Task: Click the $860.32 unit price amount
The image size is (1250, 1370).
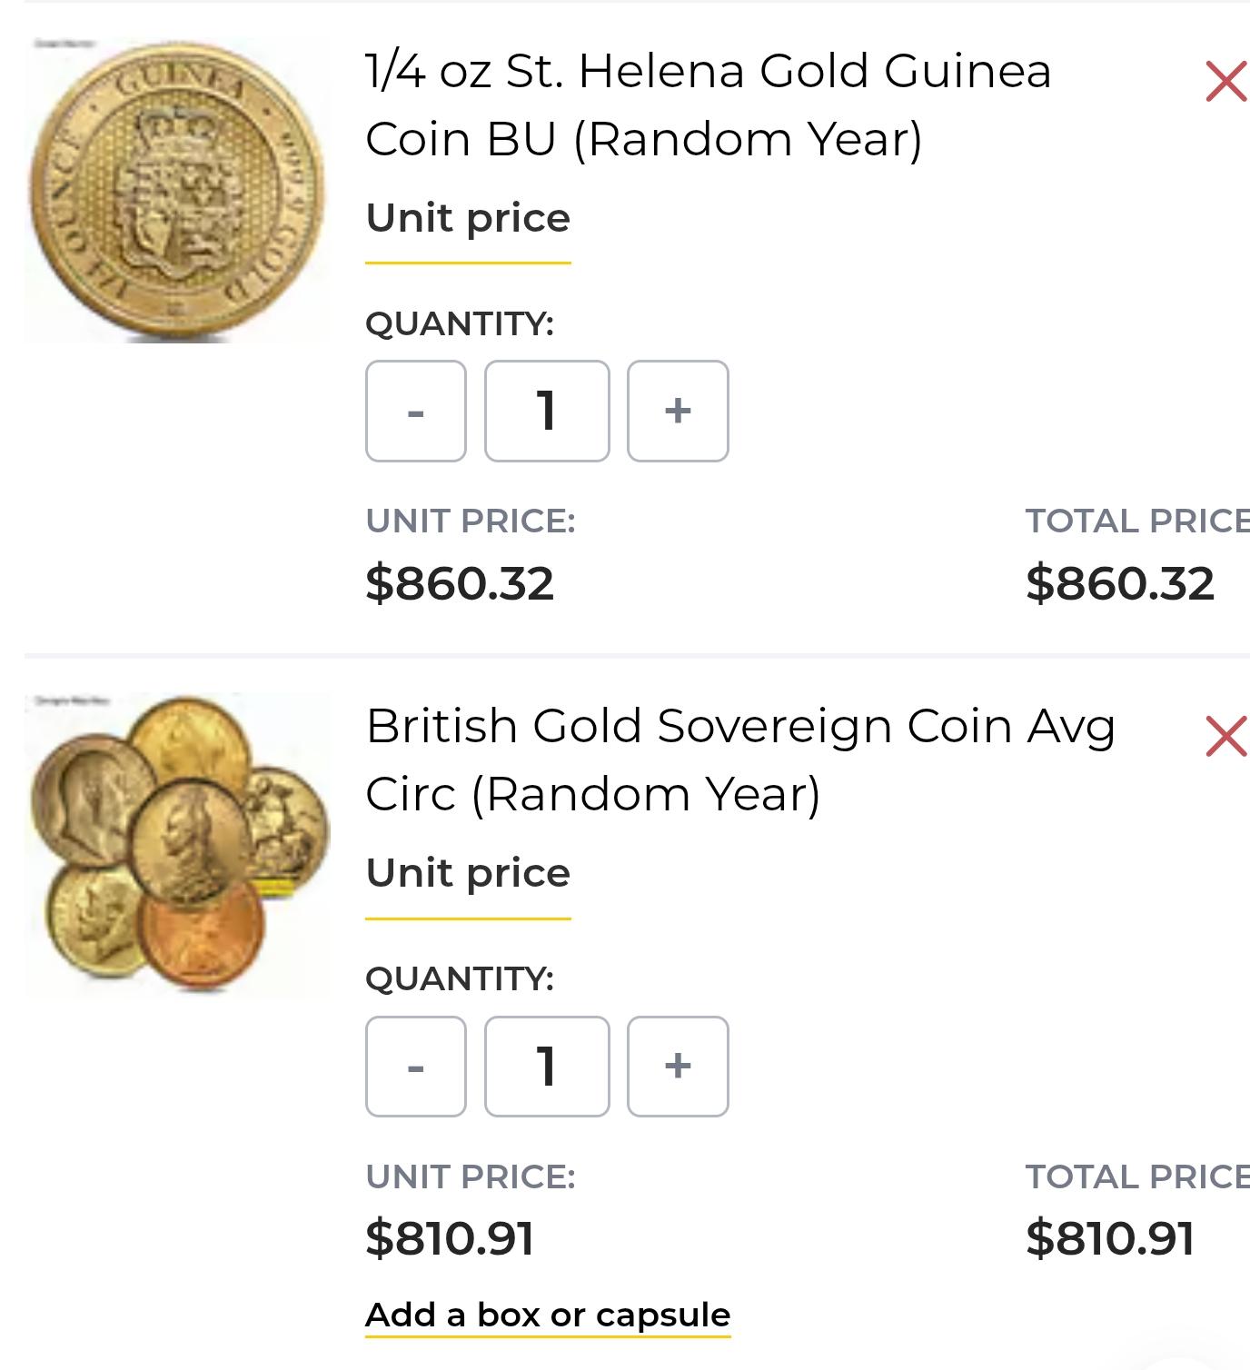Action: coord(460,583)
